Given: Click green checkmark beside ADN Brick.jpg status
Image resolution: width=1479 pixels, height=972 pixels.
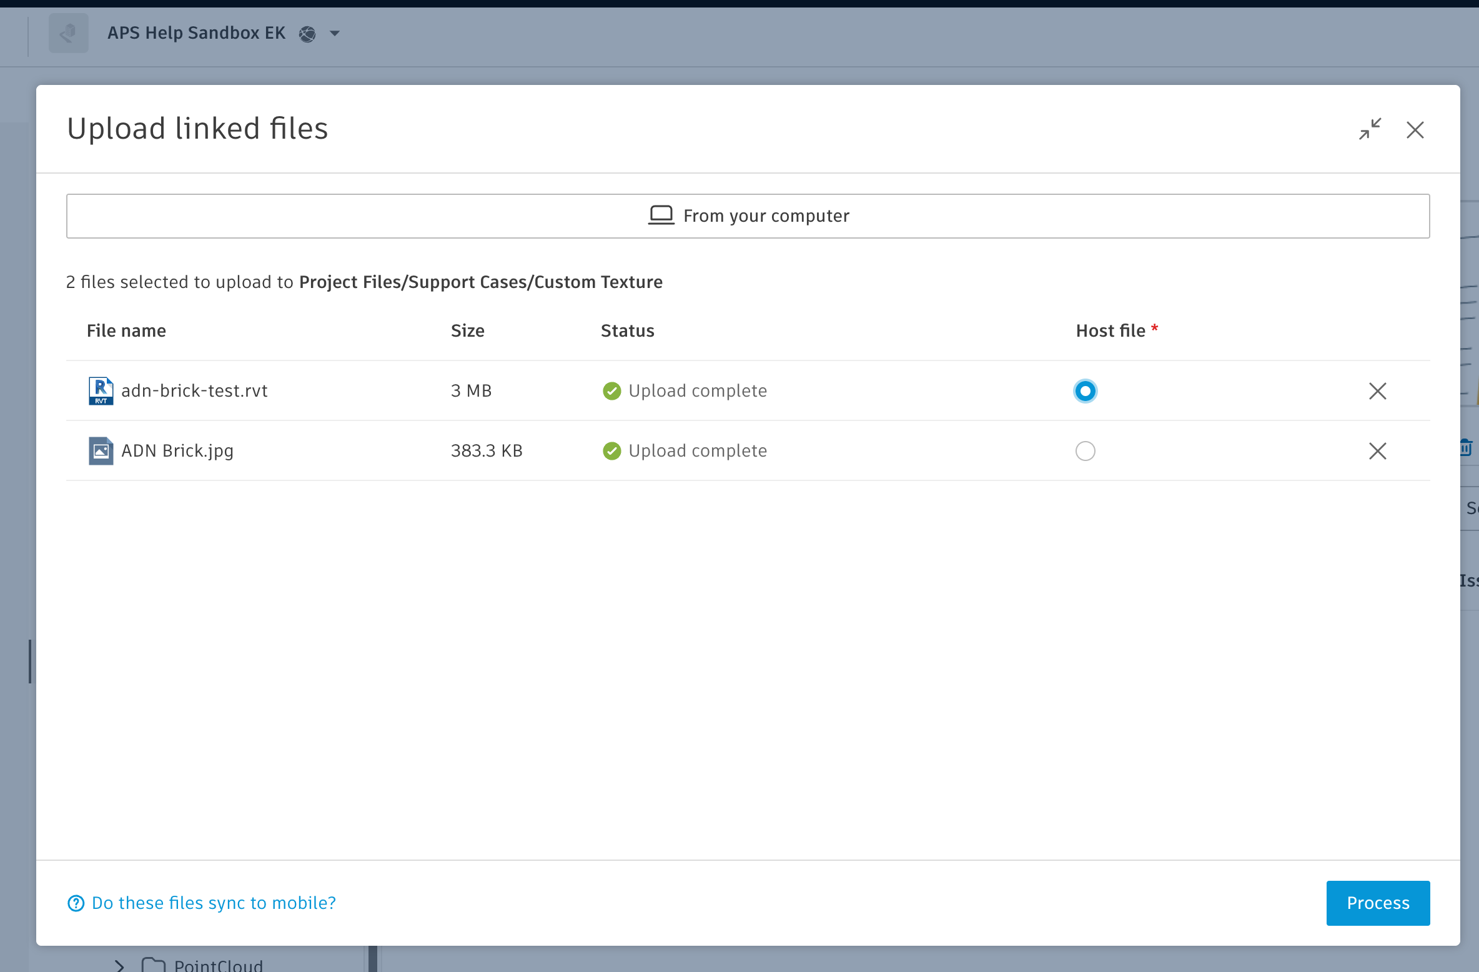Looking at the screenshot, I should tap(611, 451).
